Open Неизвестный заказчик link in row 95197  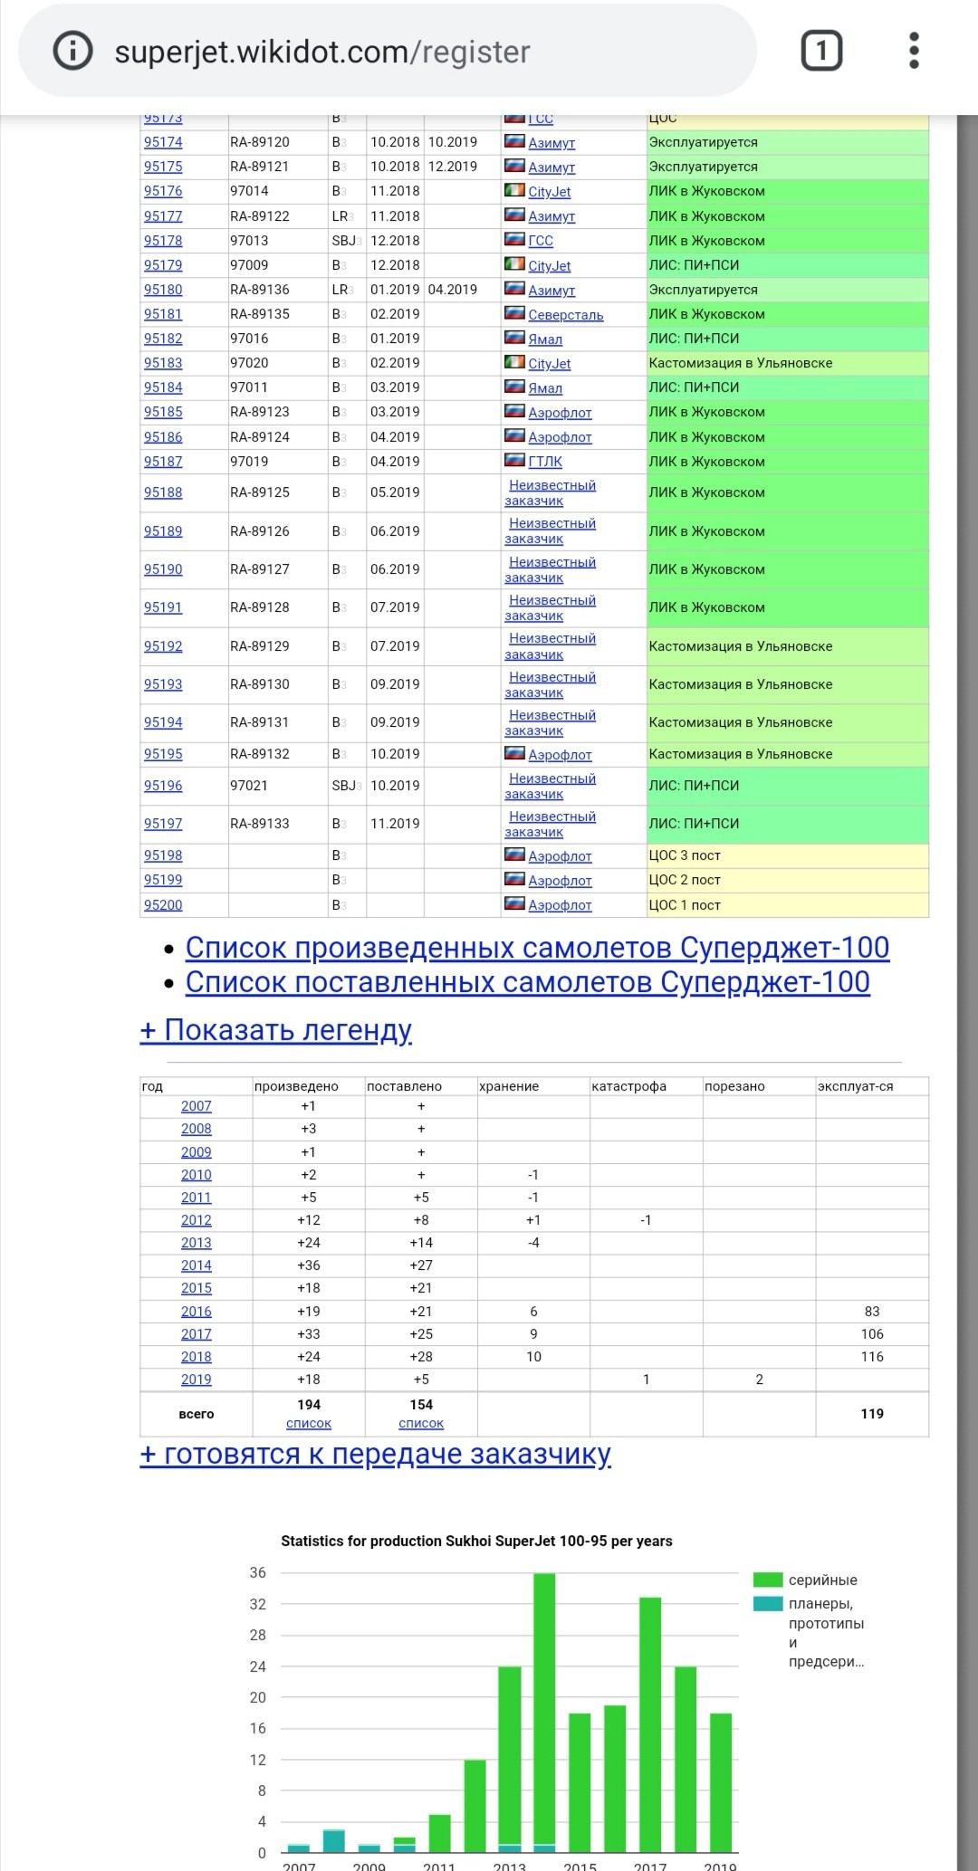pos(551,825)
